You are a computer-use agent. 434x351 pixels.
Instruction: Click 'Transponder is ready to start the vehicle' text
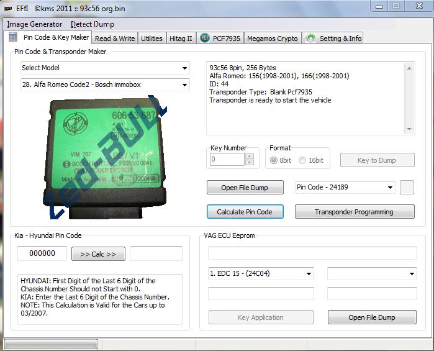tap(270, 100)
